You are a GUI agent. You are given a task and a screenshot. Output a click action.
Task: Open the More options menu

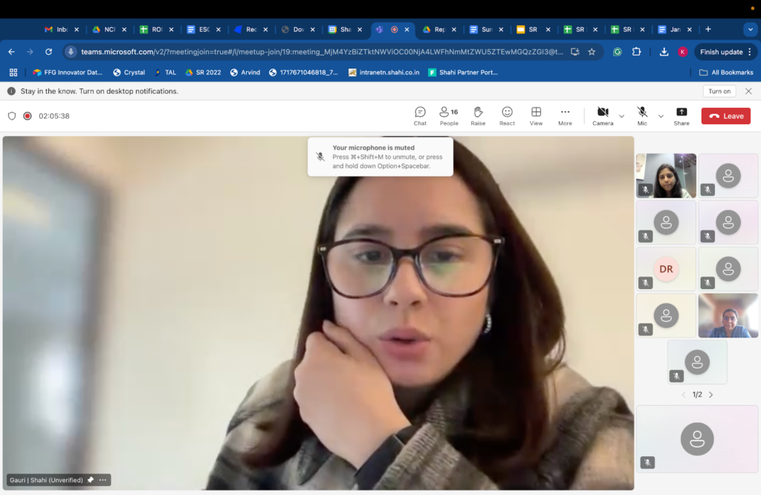click(565, 115)
